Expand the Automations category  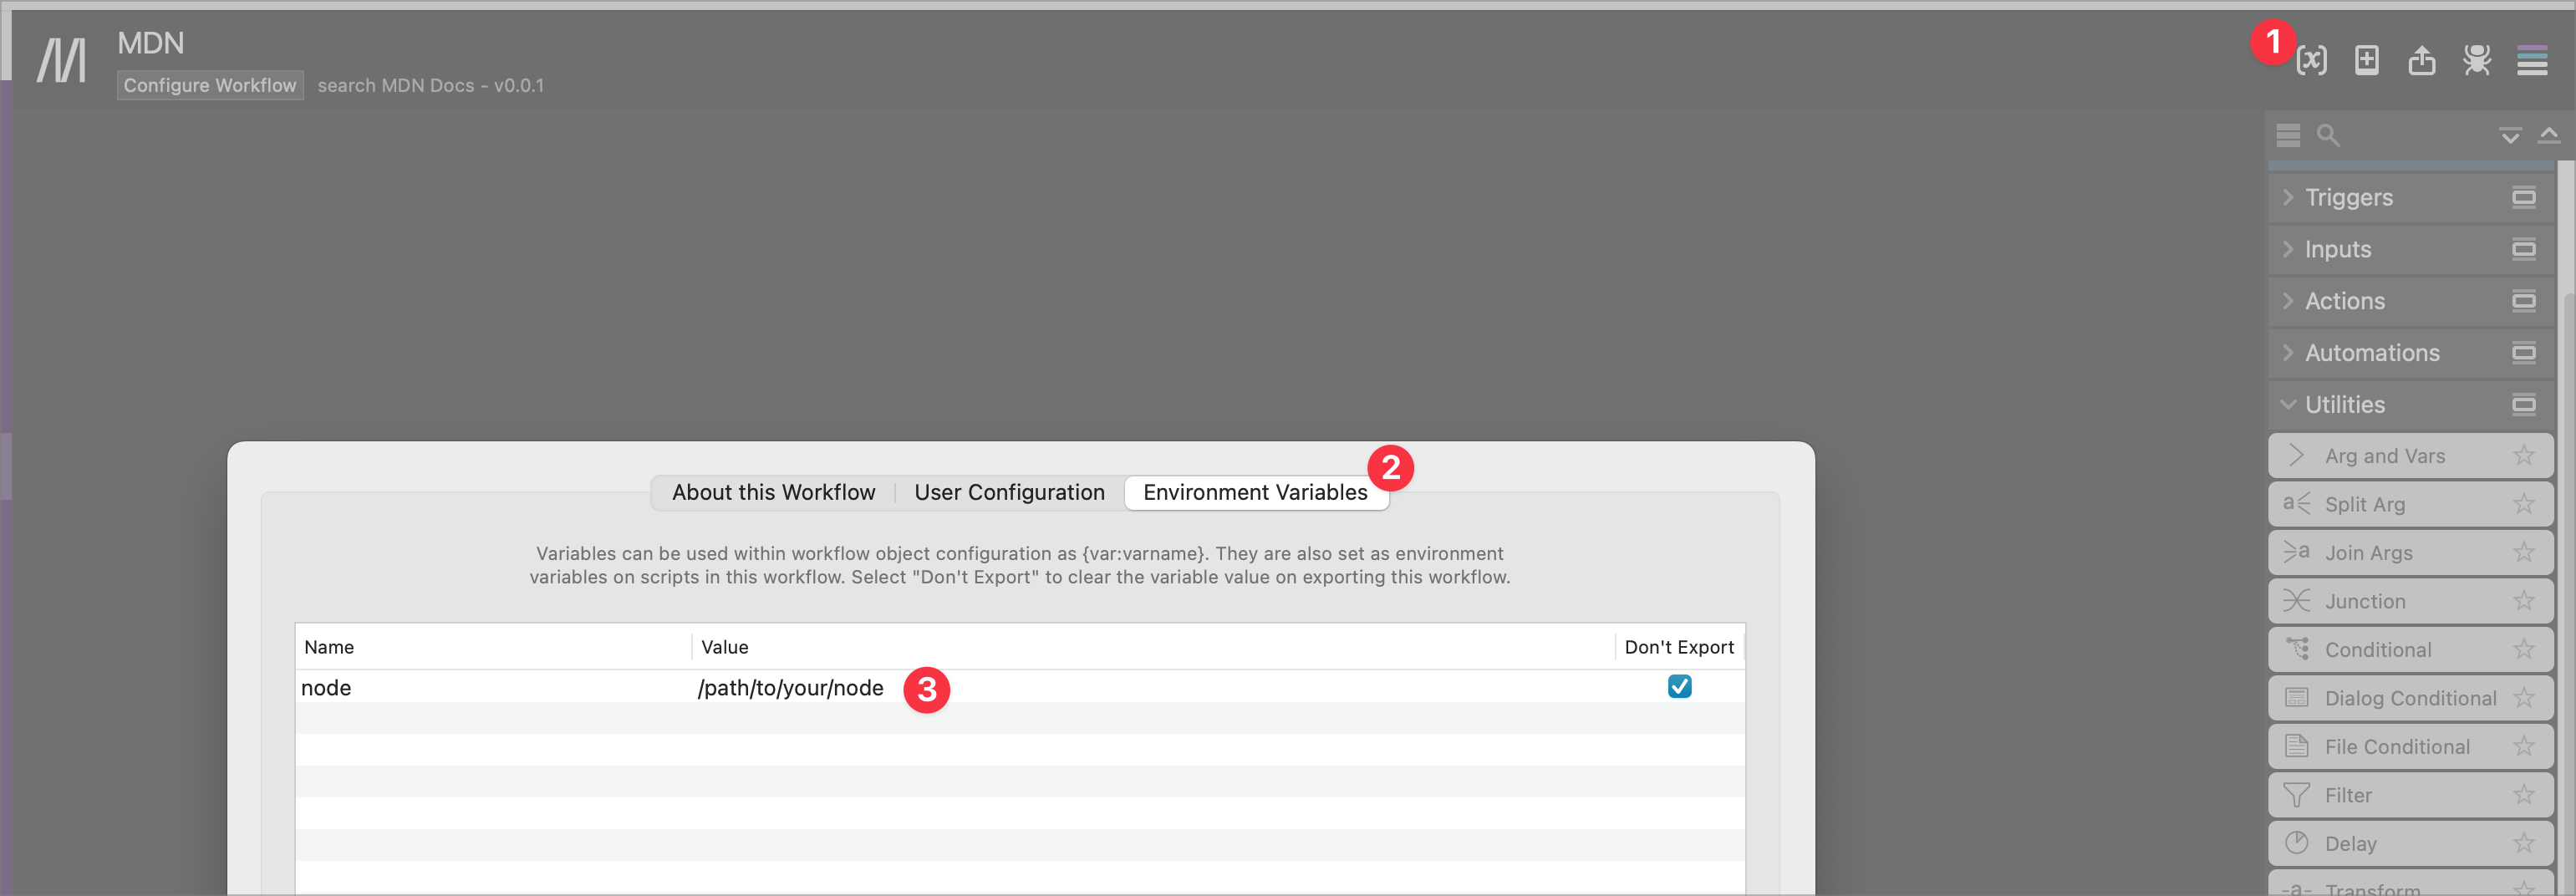(x=2288, y=353)
